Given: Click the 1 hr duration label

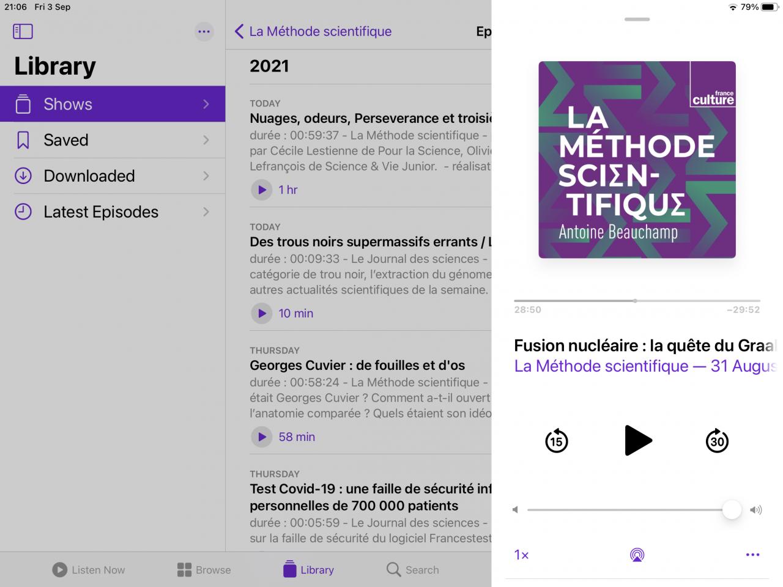Looking at the screenshot, I should (288, 190).
